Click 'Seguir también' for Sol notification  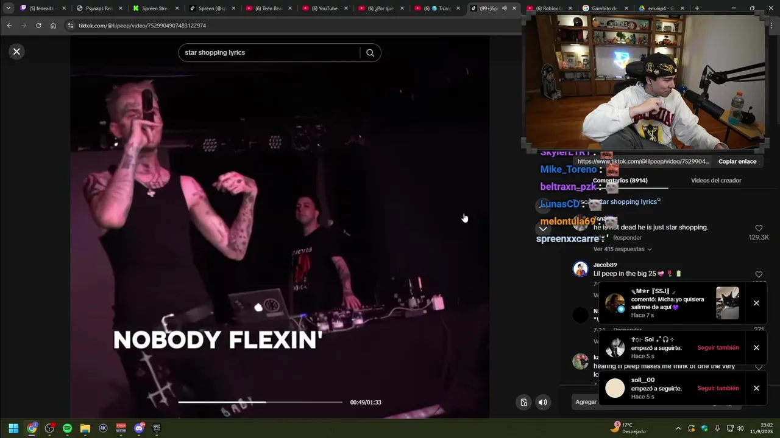pos(718,348)
